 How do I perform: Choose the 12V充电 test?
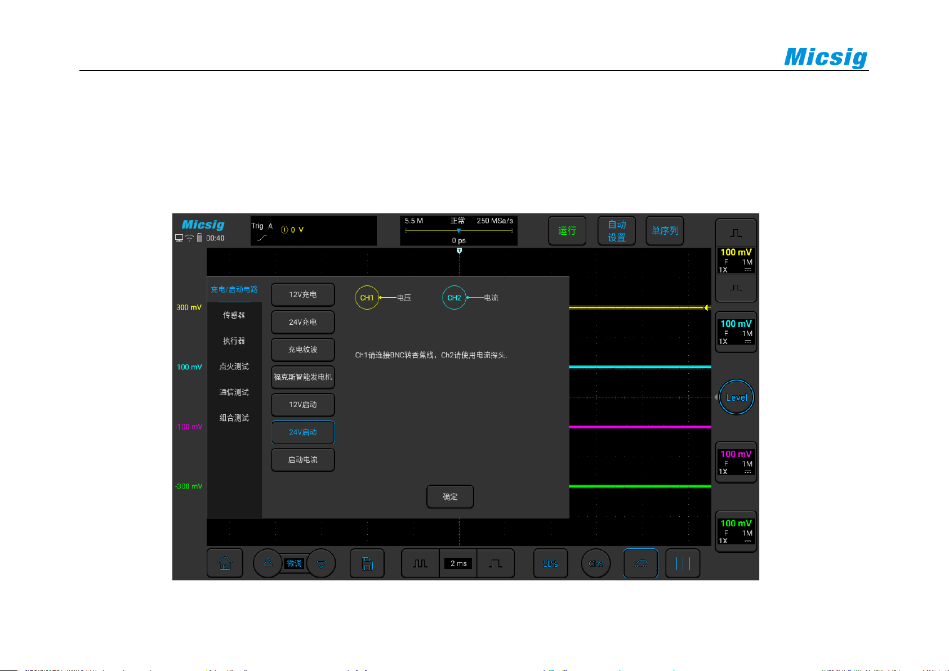click(303, 294)
